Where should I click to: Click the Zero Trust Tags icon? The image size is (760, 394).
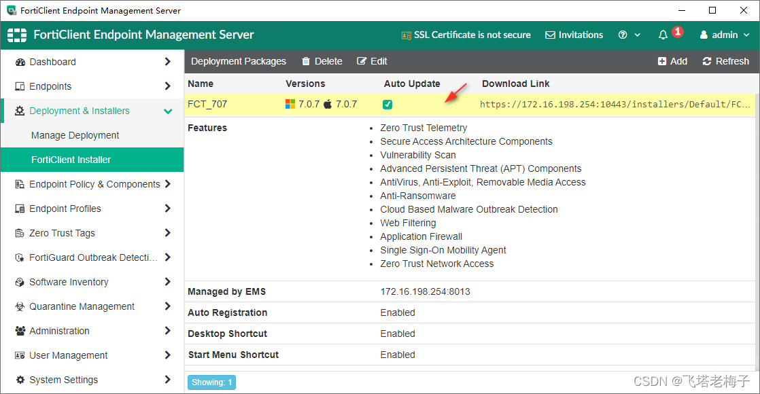click(20, 233)
